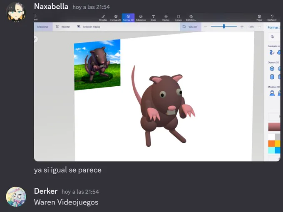Click the message 'ya si igual se parece'
The width and height of the screenshot is (283, 212).
tap(68, 170)
